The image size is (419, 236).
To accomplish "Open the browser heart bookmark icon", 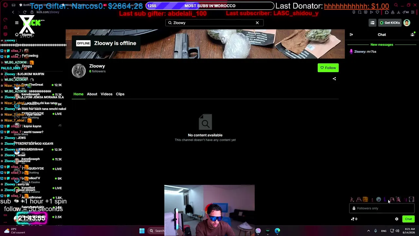I will 377,12.
